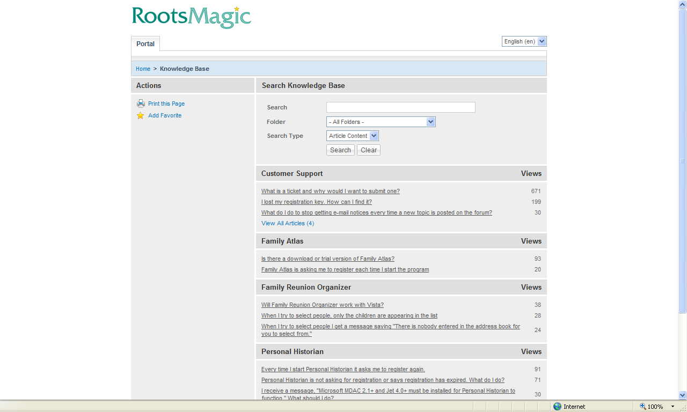The width and height of the screenshot is (687, 412).
Task: Click the 100% zoom text in the status bar
Action: click(655, 407)
